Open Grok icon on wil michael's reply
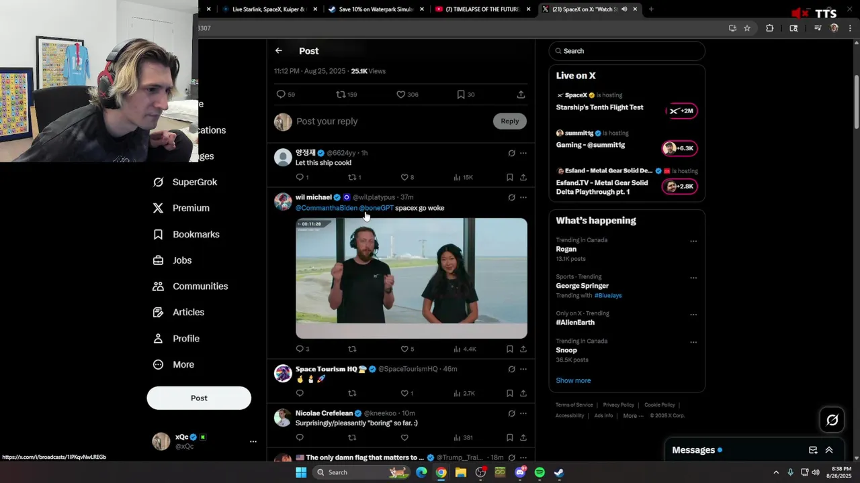 tap(511, 197)
